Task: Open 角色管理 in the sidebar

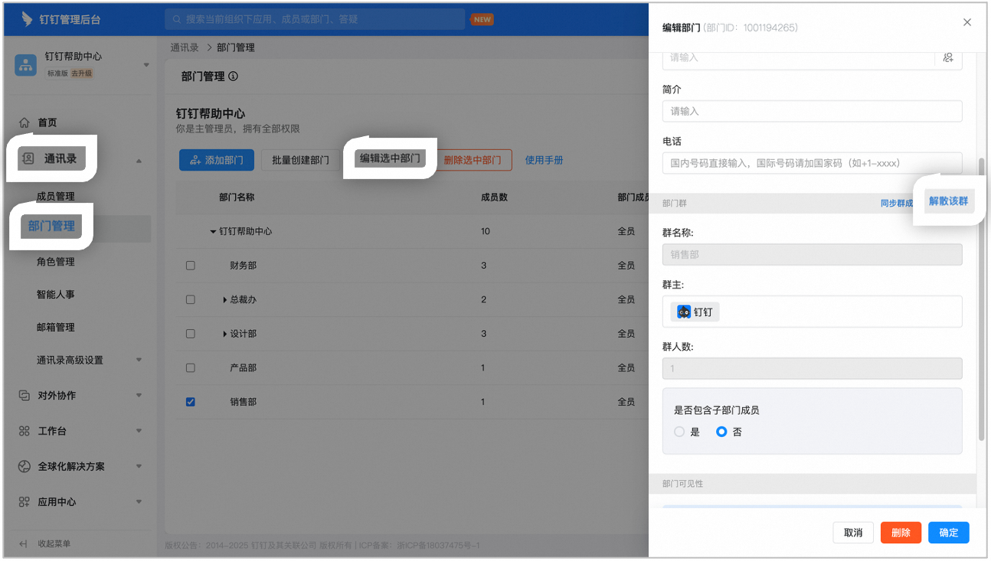Action: 56,262
